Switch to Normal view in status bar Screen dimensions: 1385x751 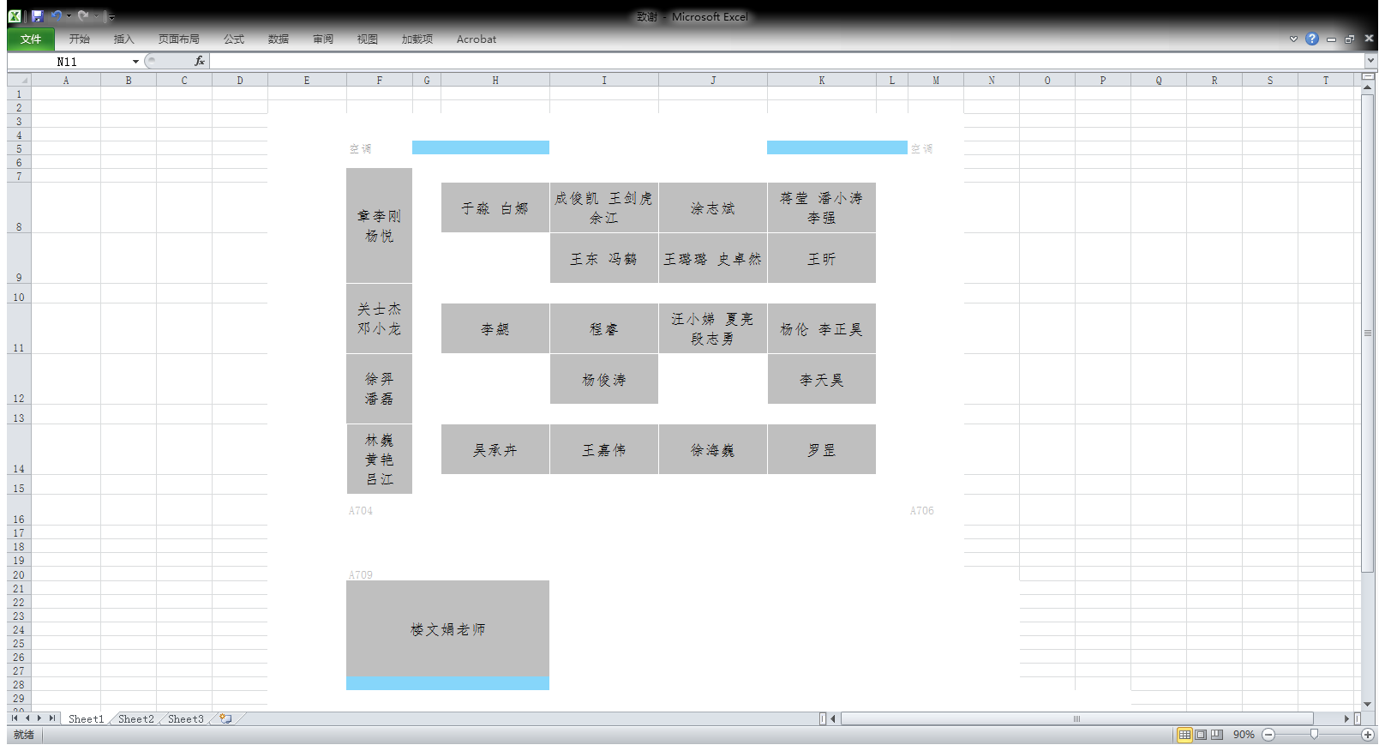coord(1184,735)
